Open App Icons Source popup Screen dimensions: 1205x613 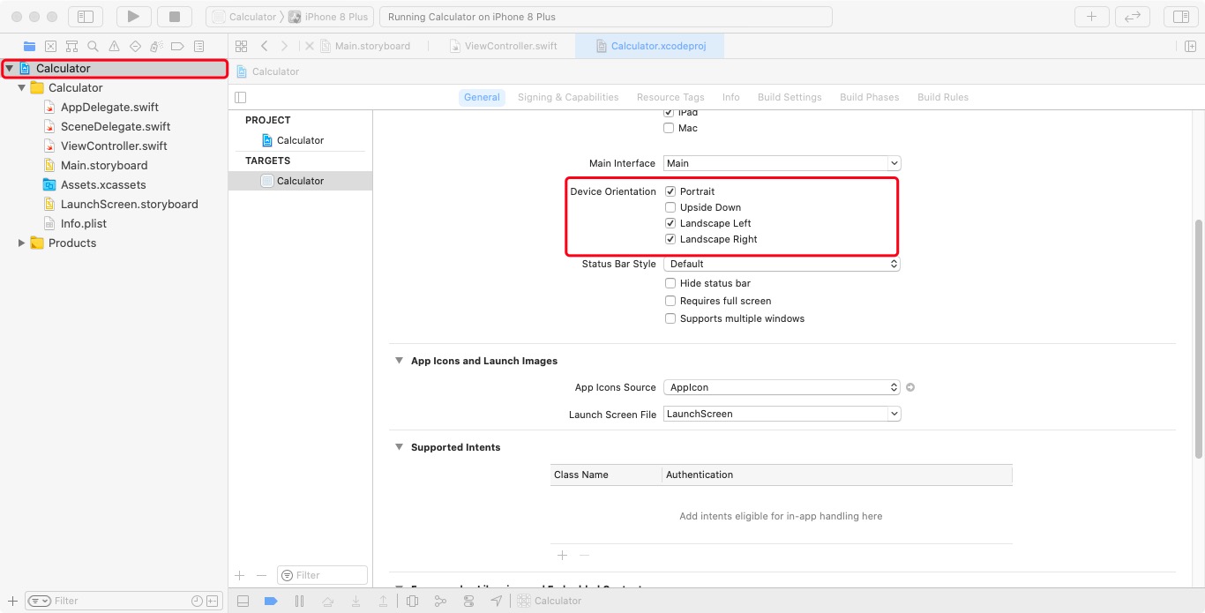(782, 387)
